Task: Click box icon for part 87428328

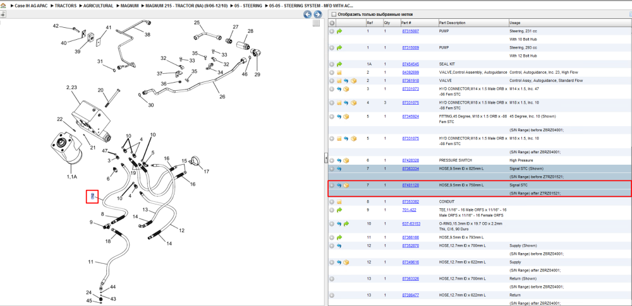Action: tap(346, 160)
